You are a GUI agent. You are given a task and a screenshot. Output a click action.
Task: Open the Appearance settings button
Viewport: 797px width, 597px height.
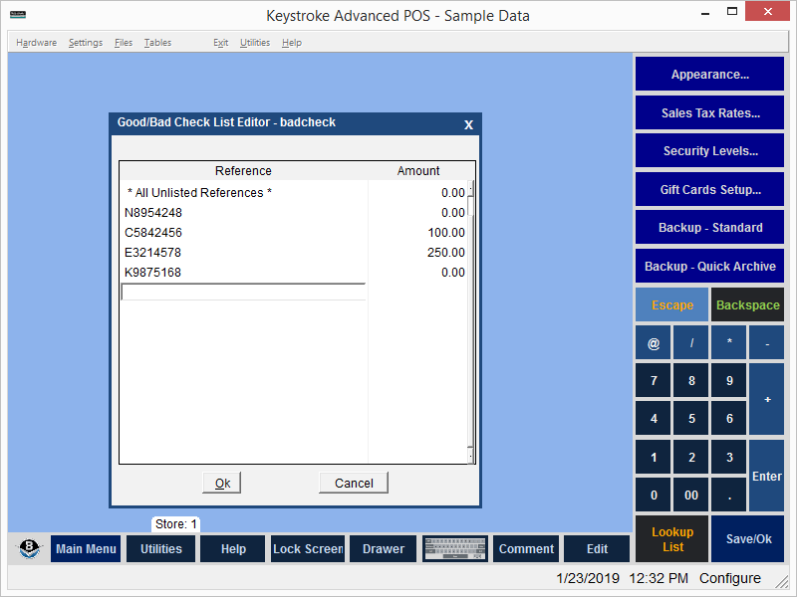click(x=709, y=74)
